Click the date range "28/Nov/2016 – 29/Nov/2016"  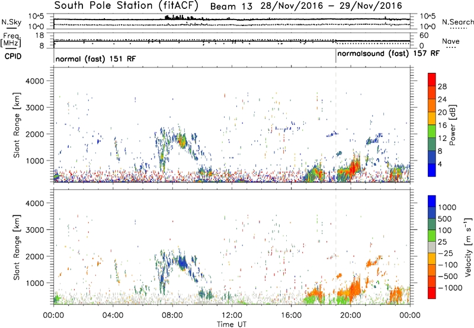[331, 6]
